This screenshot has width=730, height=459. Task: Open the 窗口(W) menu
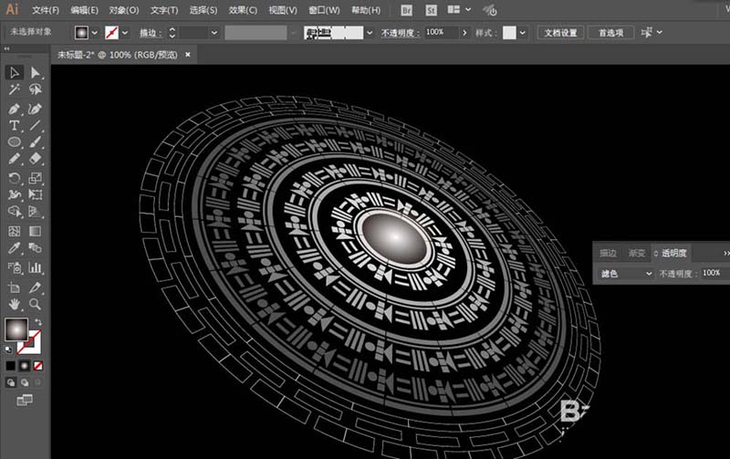tap(325, 10)
